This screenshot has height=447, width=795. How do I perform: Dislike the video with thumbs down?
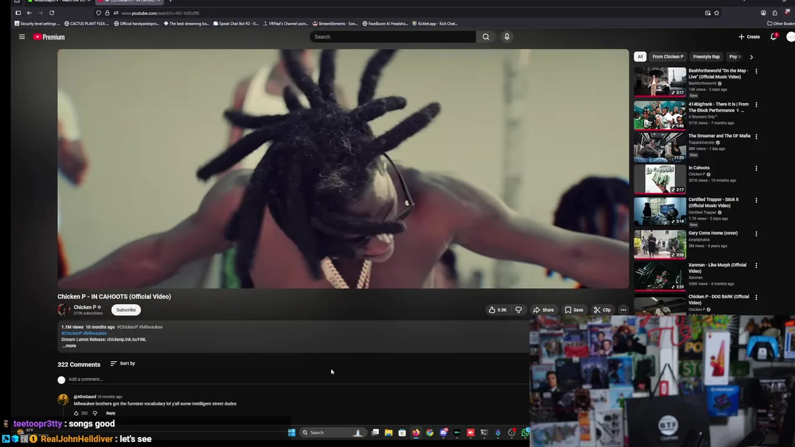coord(519,310)
